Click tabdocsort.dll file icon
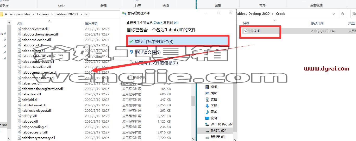 19,45
